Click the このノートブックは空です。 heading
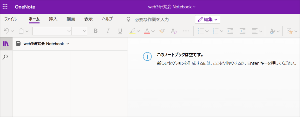This screenshot has height=117, width=300. [179, 55]
